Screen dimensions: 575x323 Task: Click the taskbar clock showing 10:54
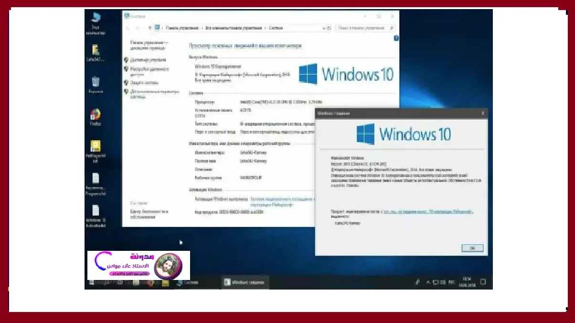pyautogui.click(x=468, y=282)
